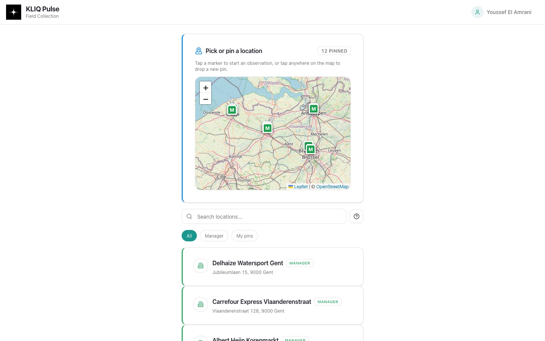The image size is (545, 341).
Task: Open the Youssef El Amrani user avatar
Action: 477,12
